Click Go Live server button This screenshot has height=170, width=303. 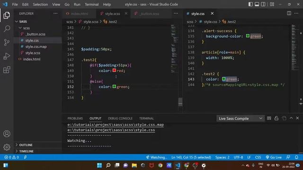[274, 157]
